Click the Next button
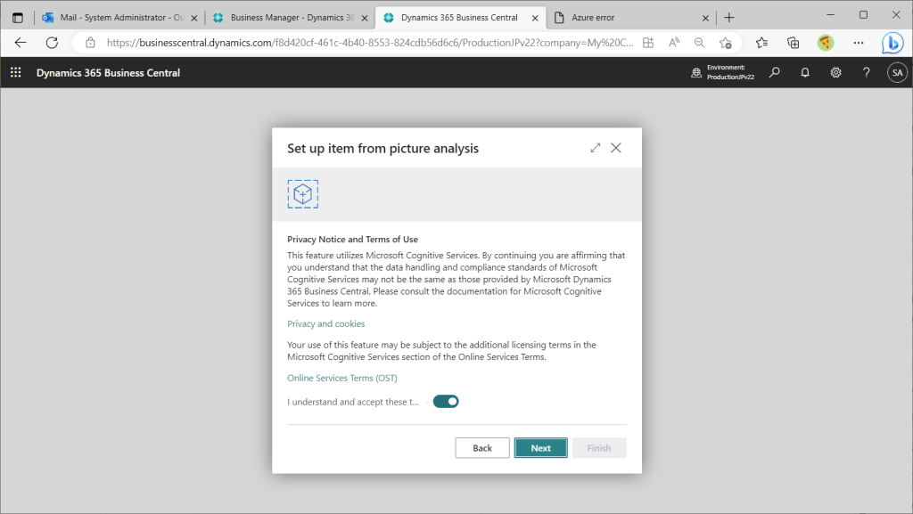Viewport: 913px width, 514px height. click(540, 448)
